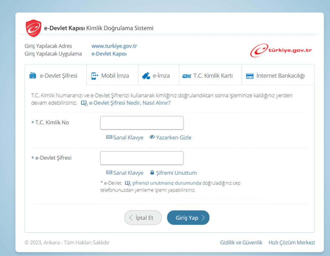
Task: Focus the T.C. Kimlik No input field
Action: 142,123
